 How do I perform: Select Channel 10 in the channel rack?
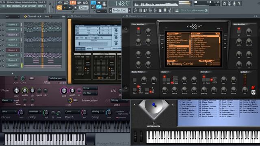point(13,65)
